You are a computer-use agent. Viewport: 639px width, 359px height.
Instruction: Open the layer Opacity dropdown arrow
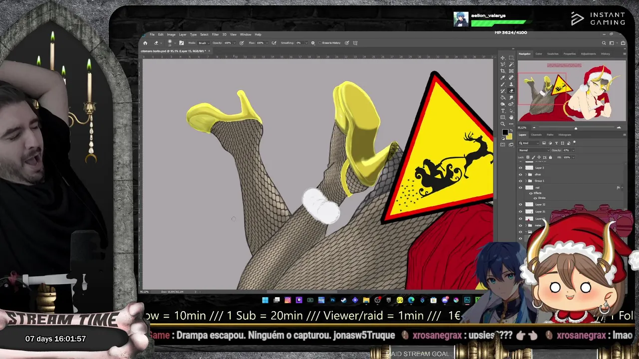[574, 150]
